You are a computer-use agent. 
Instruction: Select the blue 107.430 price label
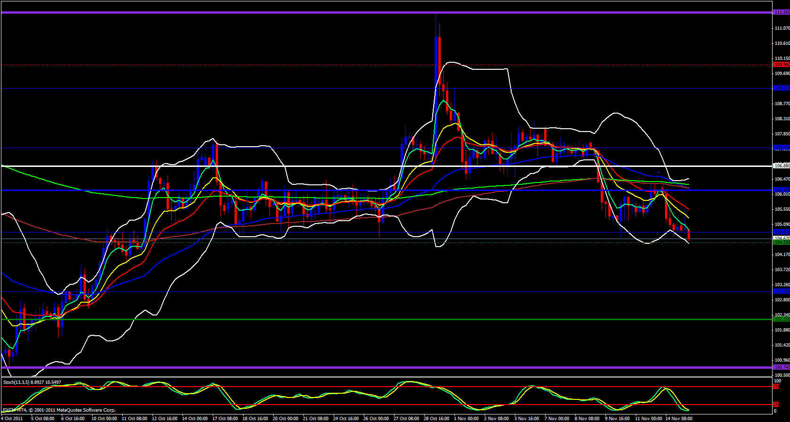782,148
